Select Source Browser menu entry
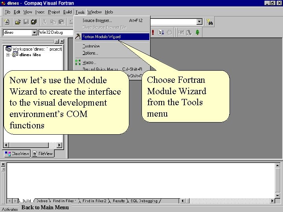283x212 pixels. [x=112, y=20]
